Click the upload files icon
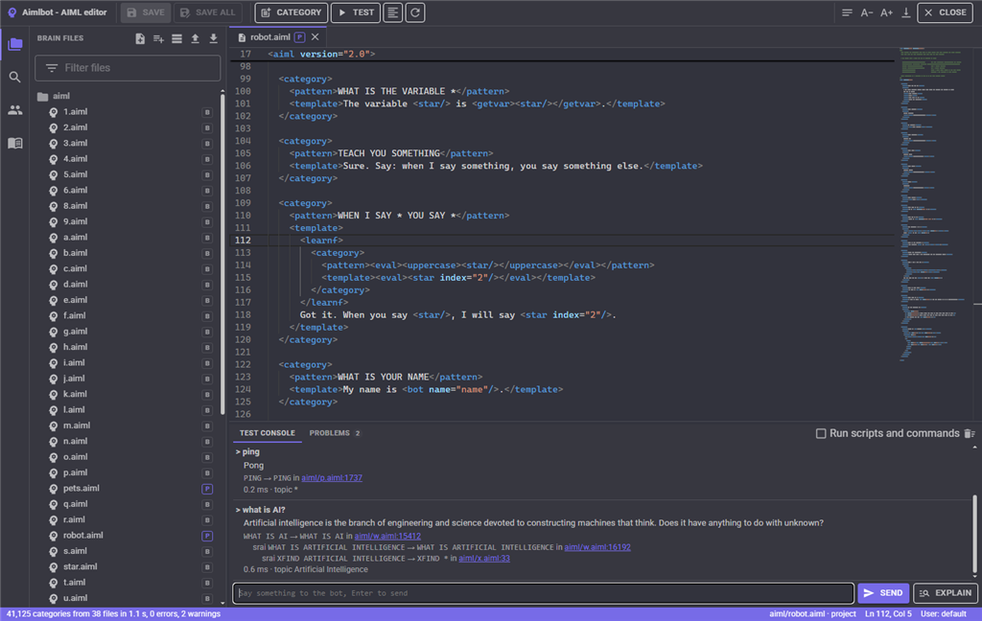 [195, 38]
